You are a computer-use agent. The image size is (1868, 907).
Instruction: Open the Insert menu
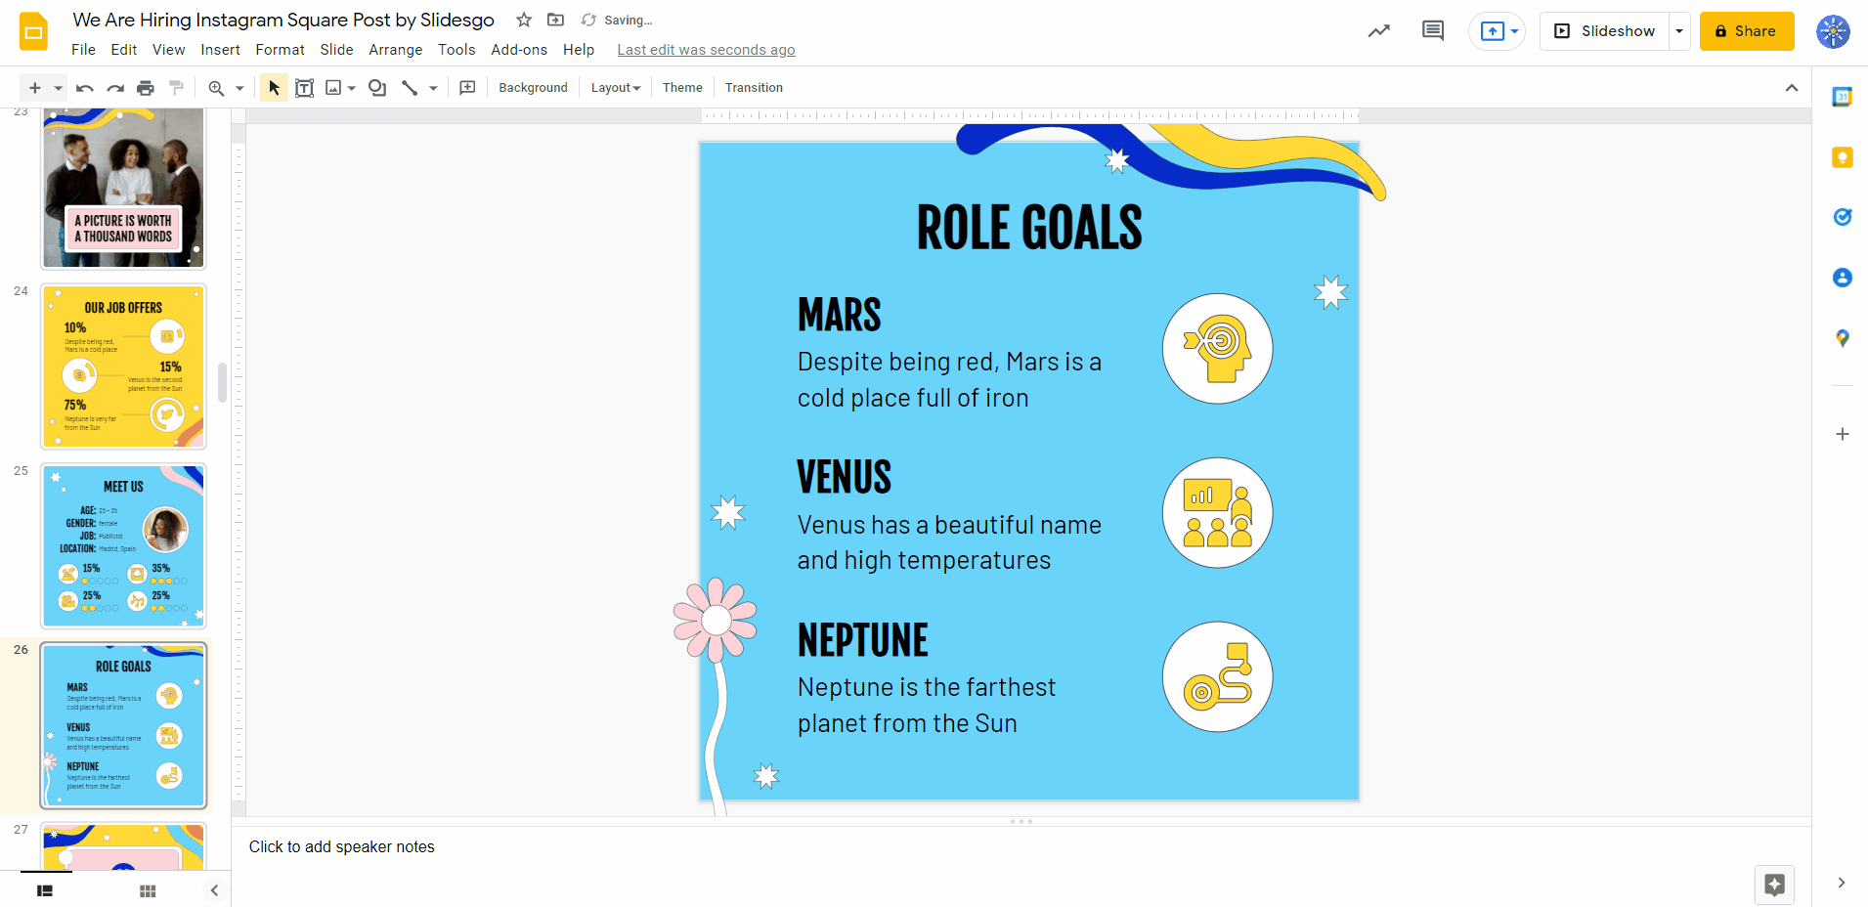tap(220, 50)
